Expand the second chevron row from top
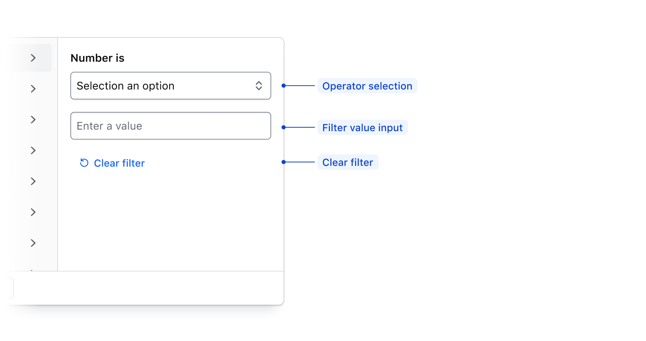 click(x=33, y=89)
